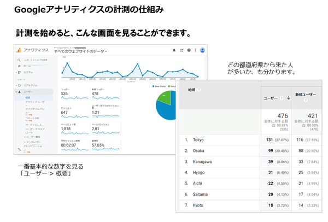Sort by the 新規ユーザー column header
Viewport: 328px width, 222px height.
click(x=306, y=95)
